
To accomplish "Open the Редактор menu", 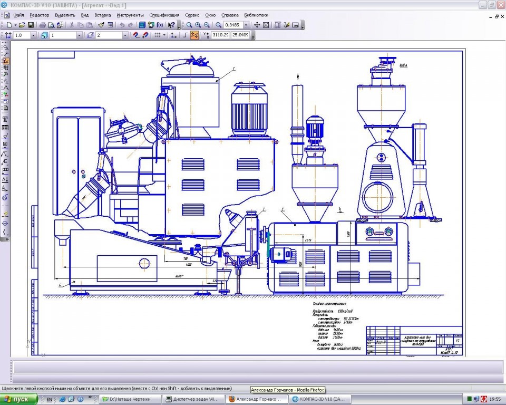I will point(40,15).
